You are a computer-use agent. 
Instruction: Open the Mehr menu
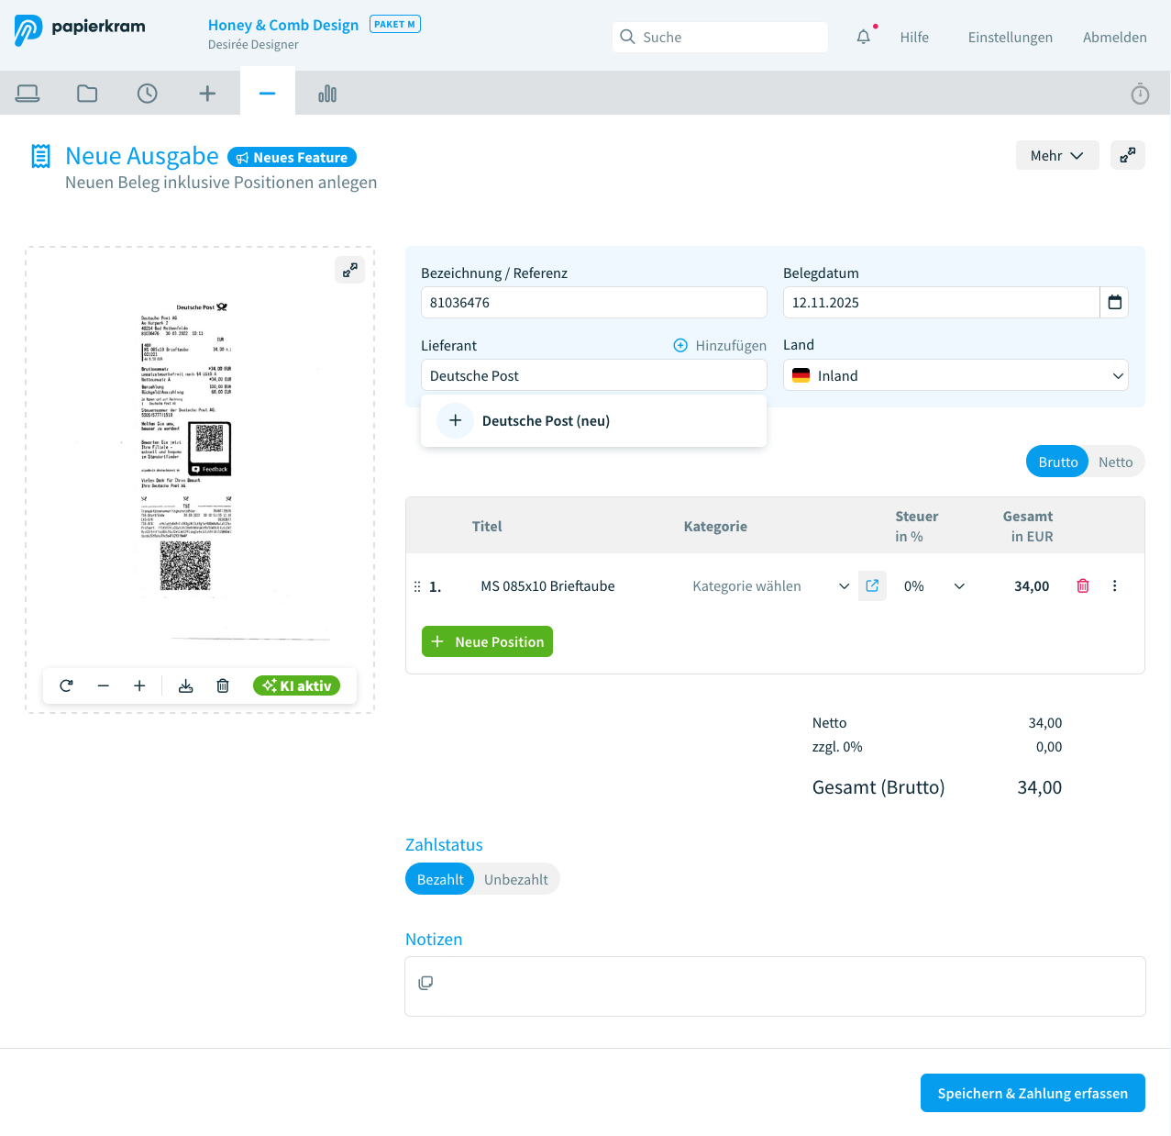[1056, 155]
